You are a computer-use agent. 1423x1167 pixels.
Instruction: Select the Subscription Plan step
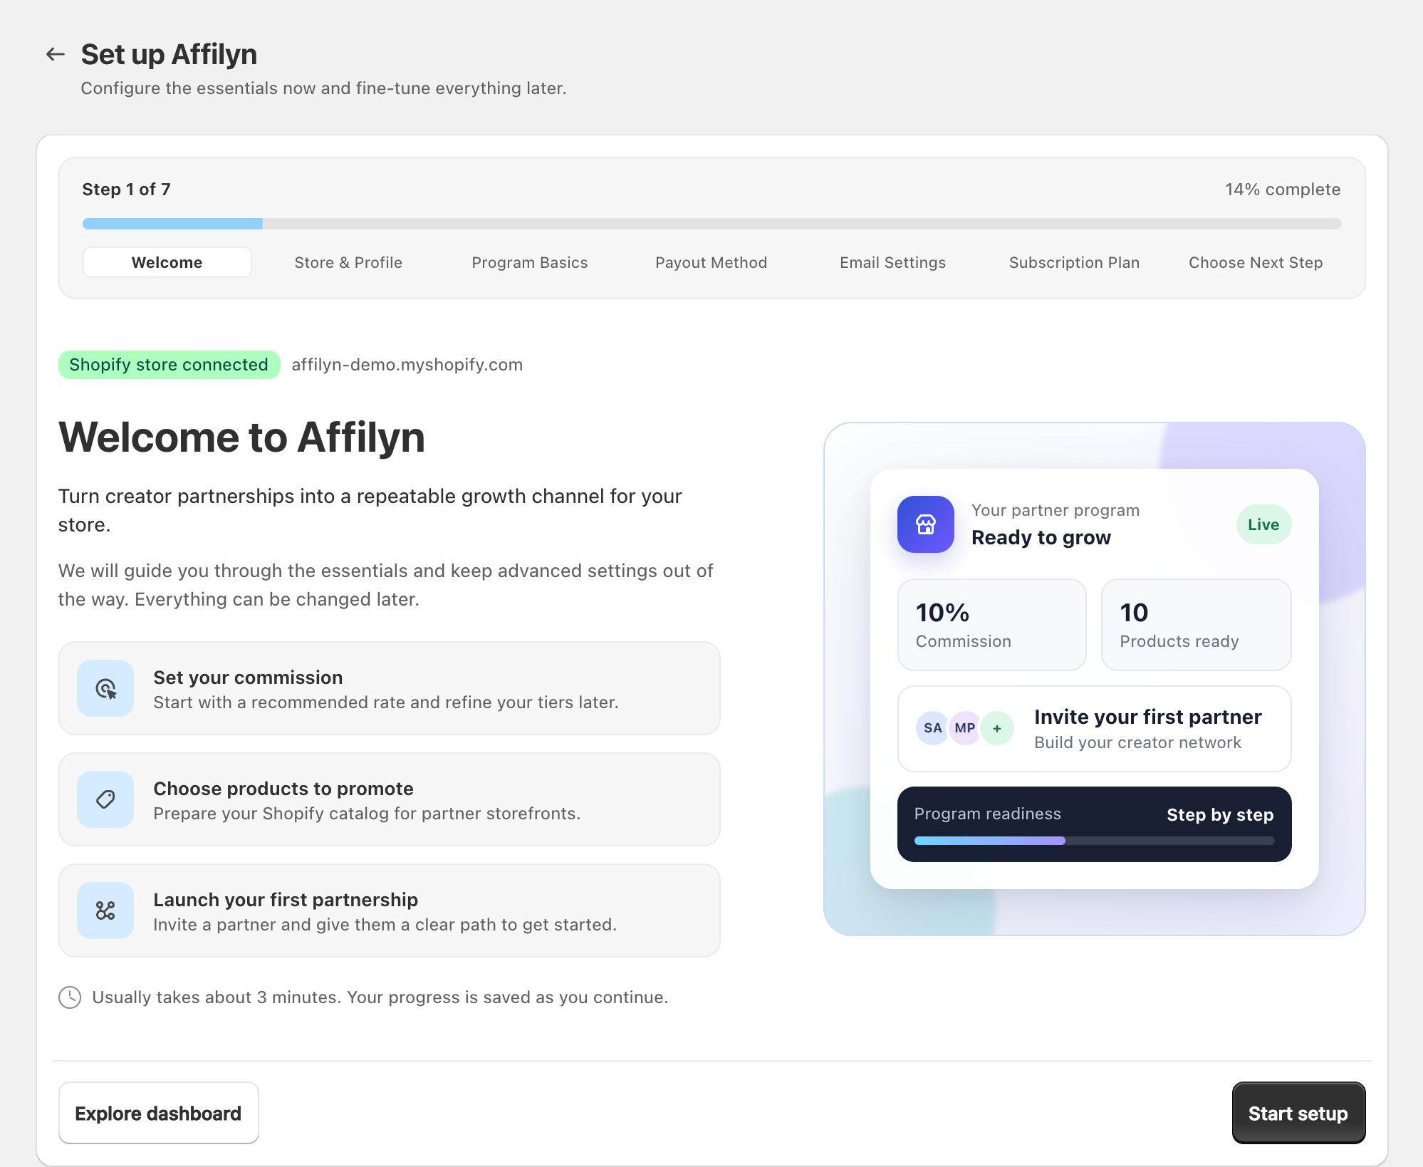pos(1074,262)
